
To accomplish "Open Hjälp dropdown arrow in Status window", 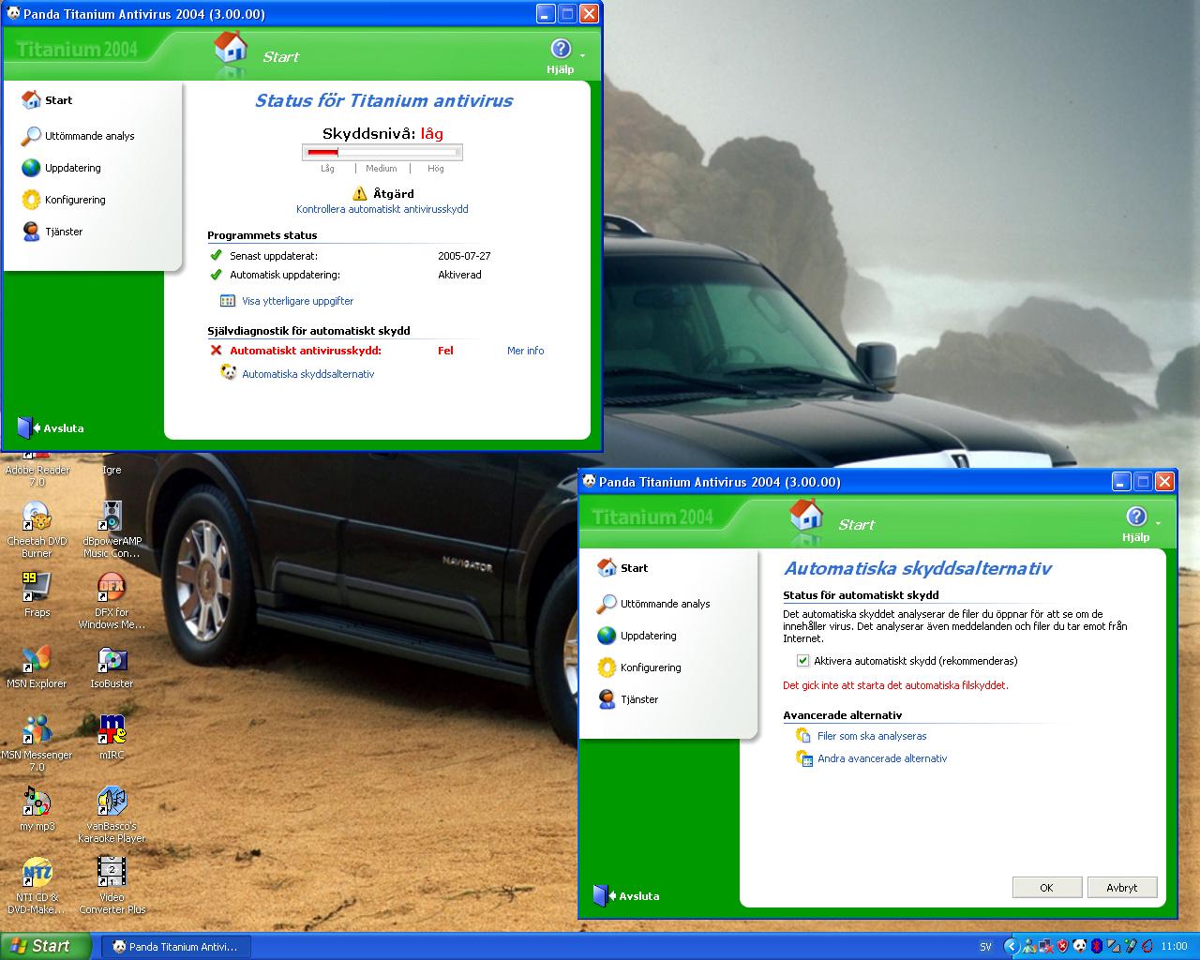I will tap(582, 55).
